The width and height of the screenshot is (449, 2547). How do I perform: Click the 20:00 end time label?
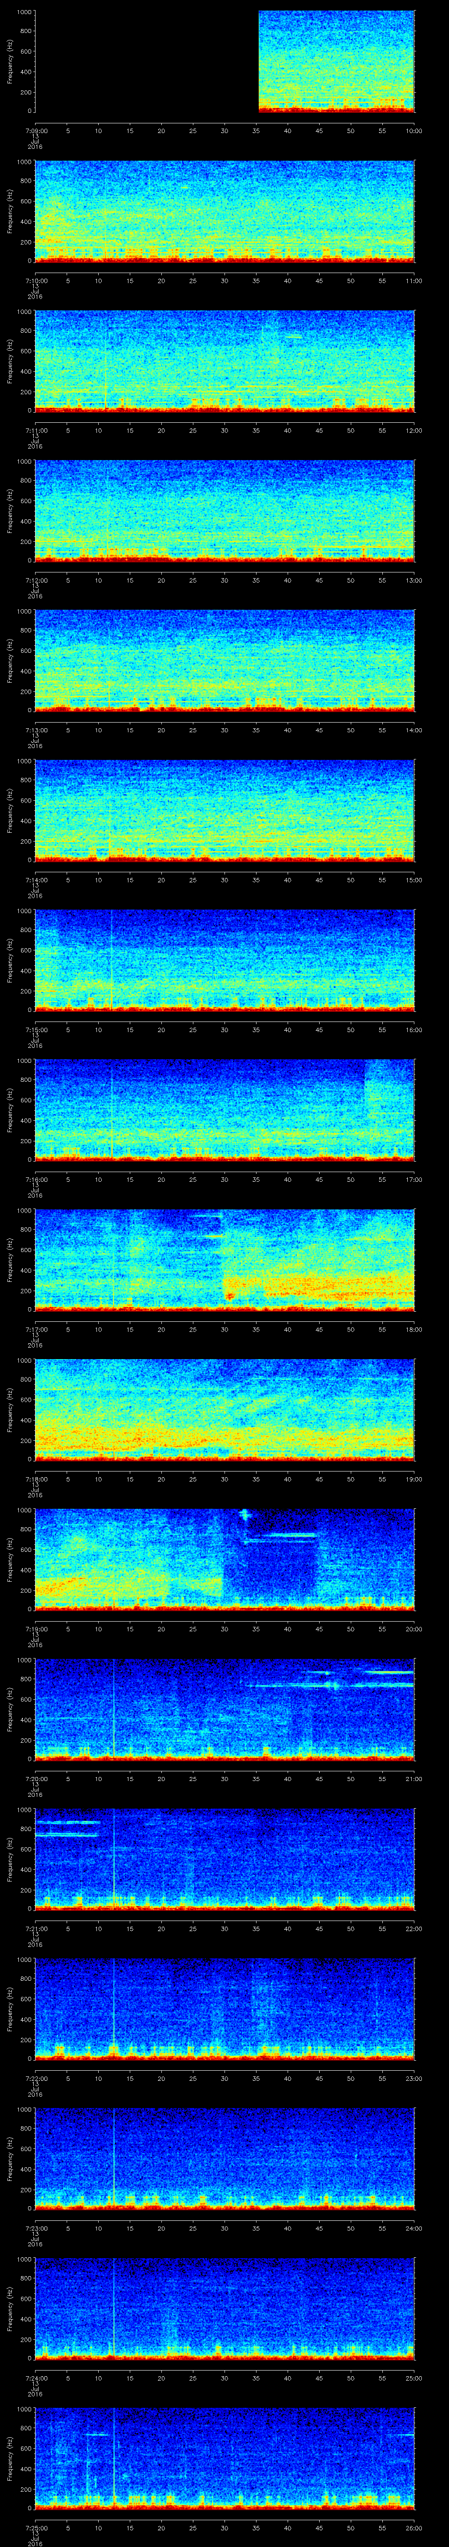[414, 1629]
